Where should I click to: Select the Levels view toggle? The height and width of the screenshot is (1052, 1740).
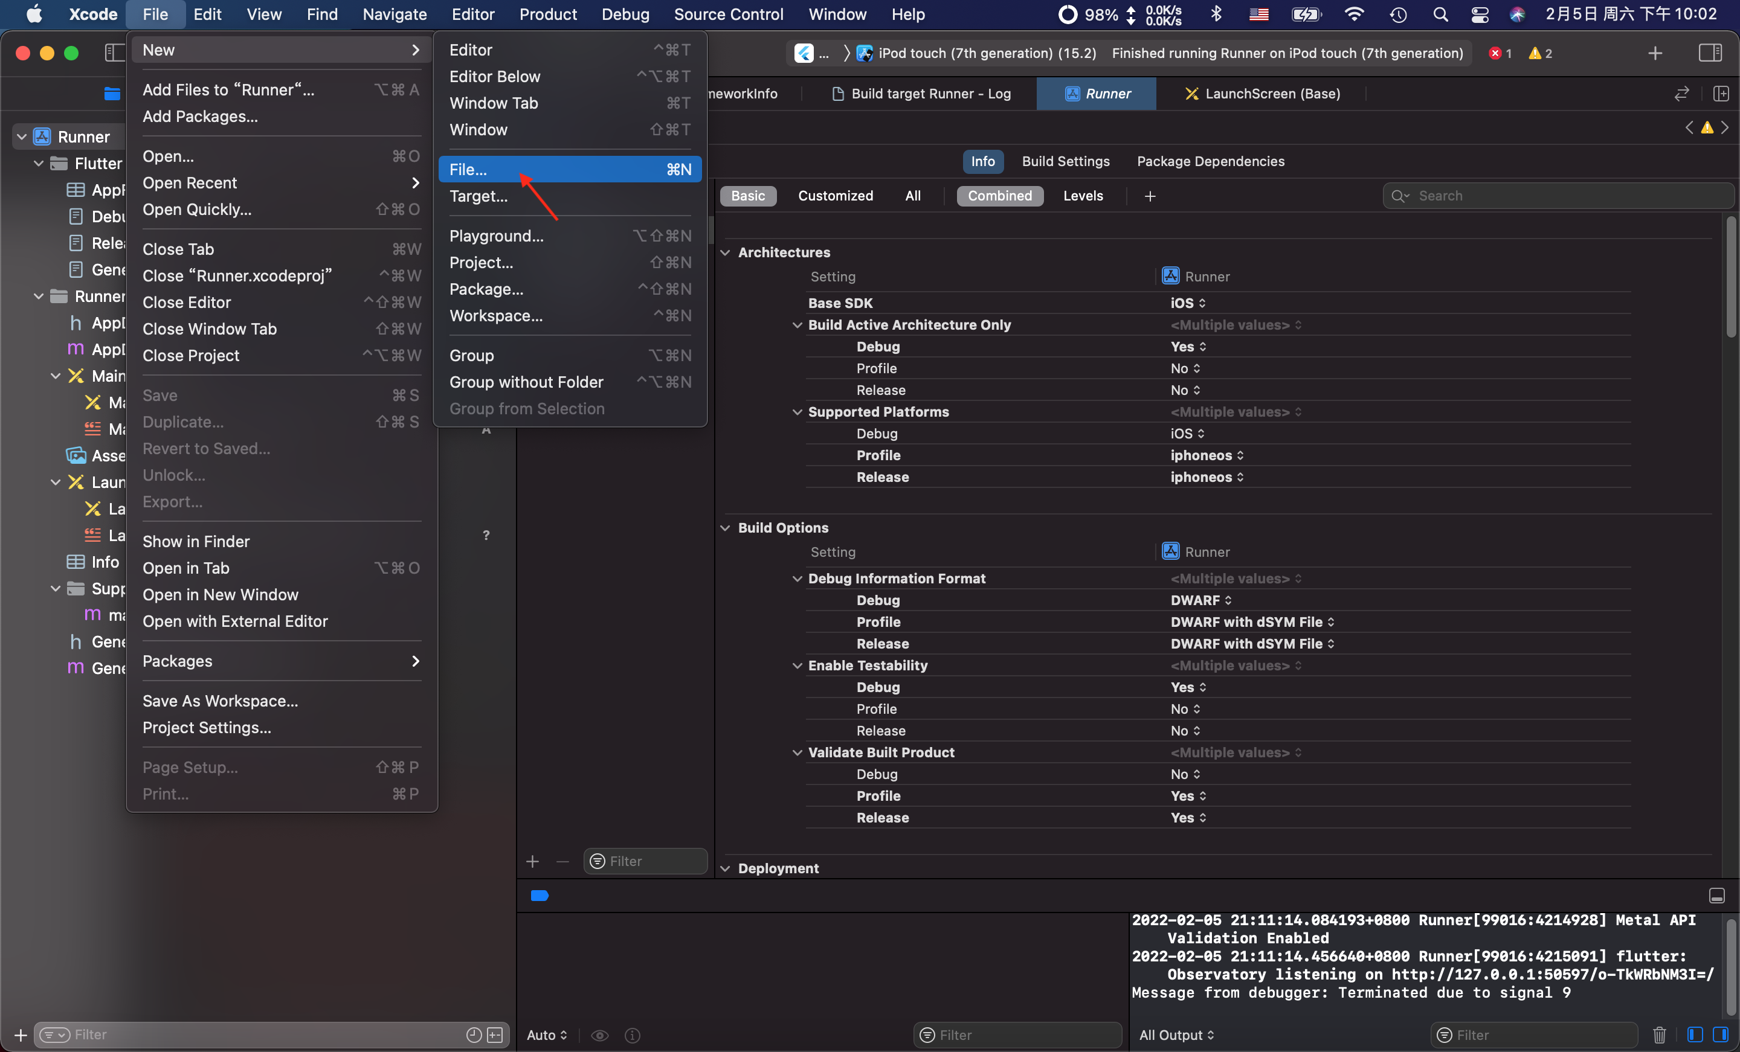coord(1083,196)
